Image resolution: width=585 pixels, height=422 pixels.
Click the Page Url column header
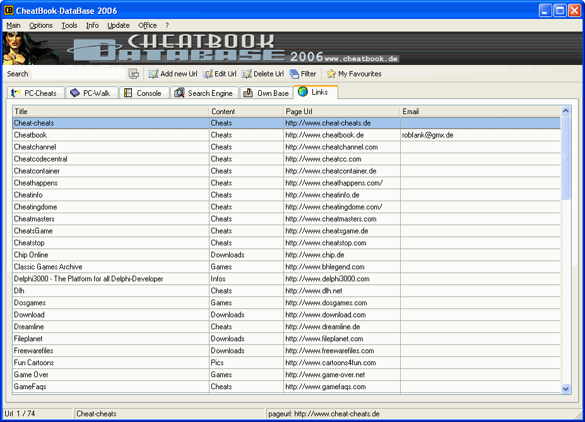341,112
